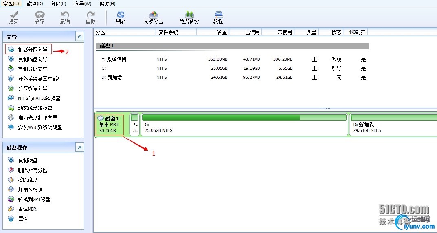The width and height of the screenshot is (437, 233).
Task: Open the NTFS与FAT32转换器
Action: (34, 98)
